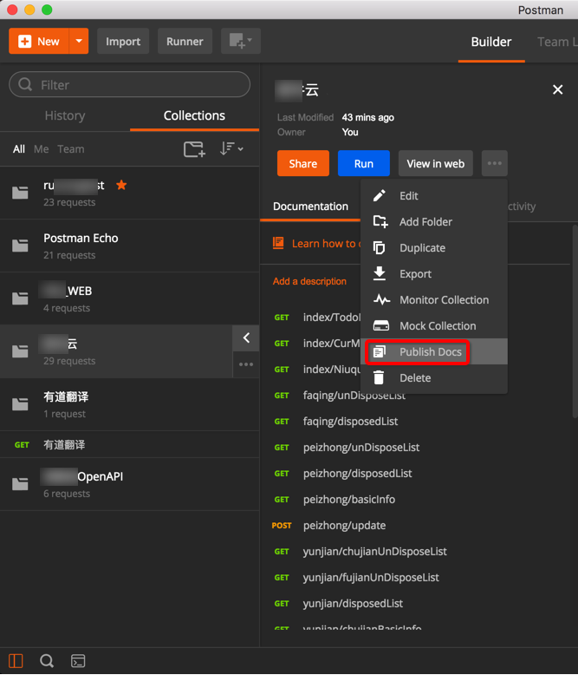Image resolution: width=578 pixels, height=675 pixels.
Task: Switch to the Collections tab
Action: (x=194, y=115)
